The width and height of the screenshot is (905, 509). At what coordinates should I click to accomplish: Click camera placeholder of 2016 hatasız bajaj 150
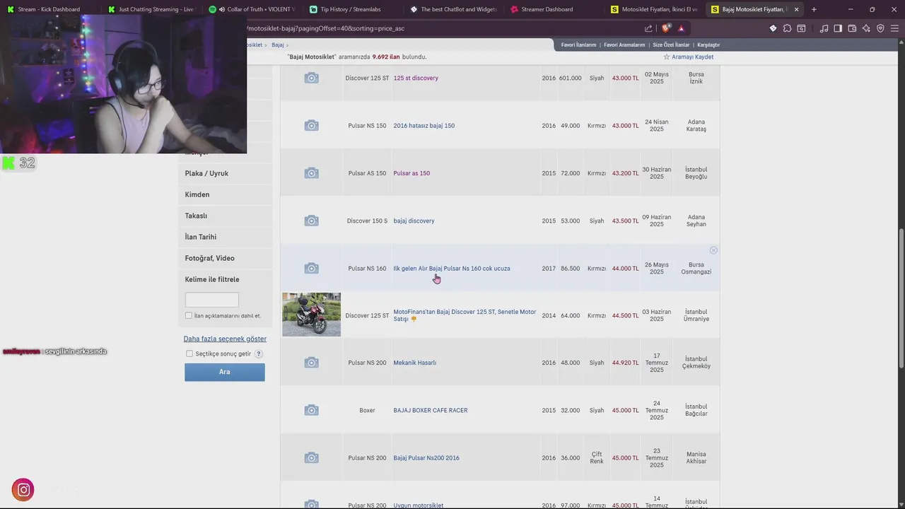(311, 125)
